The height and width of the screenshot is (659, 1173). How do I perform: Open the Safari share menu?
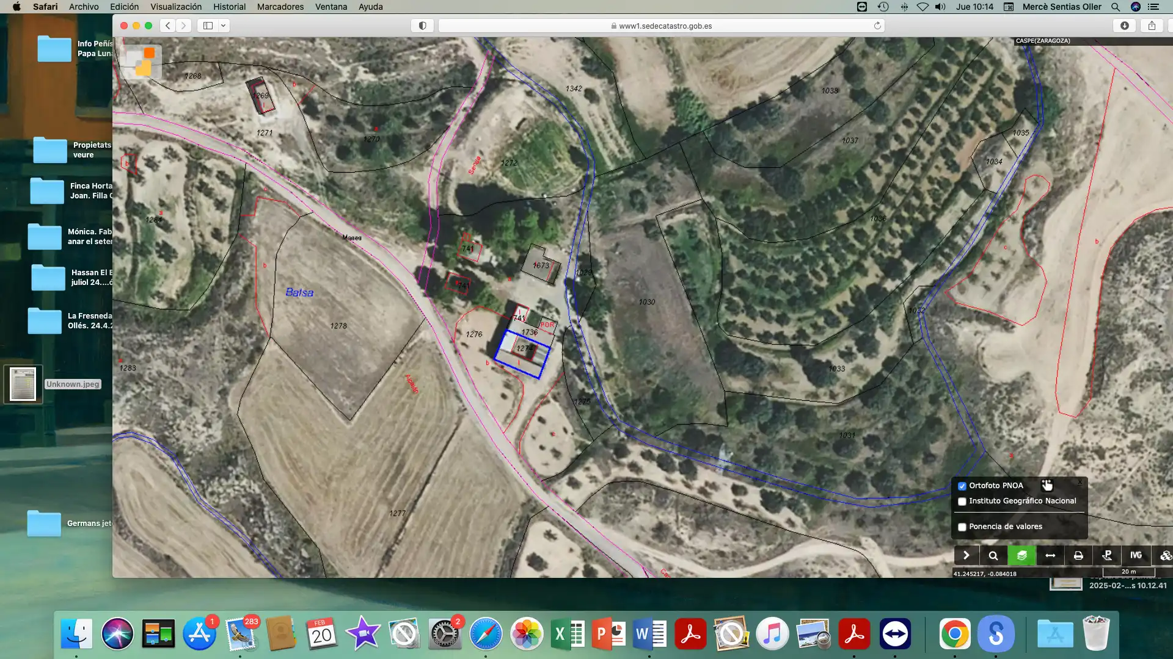pyautogui.click(x=1152, y=26)
